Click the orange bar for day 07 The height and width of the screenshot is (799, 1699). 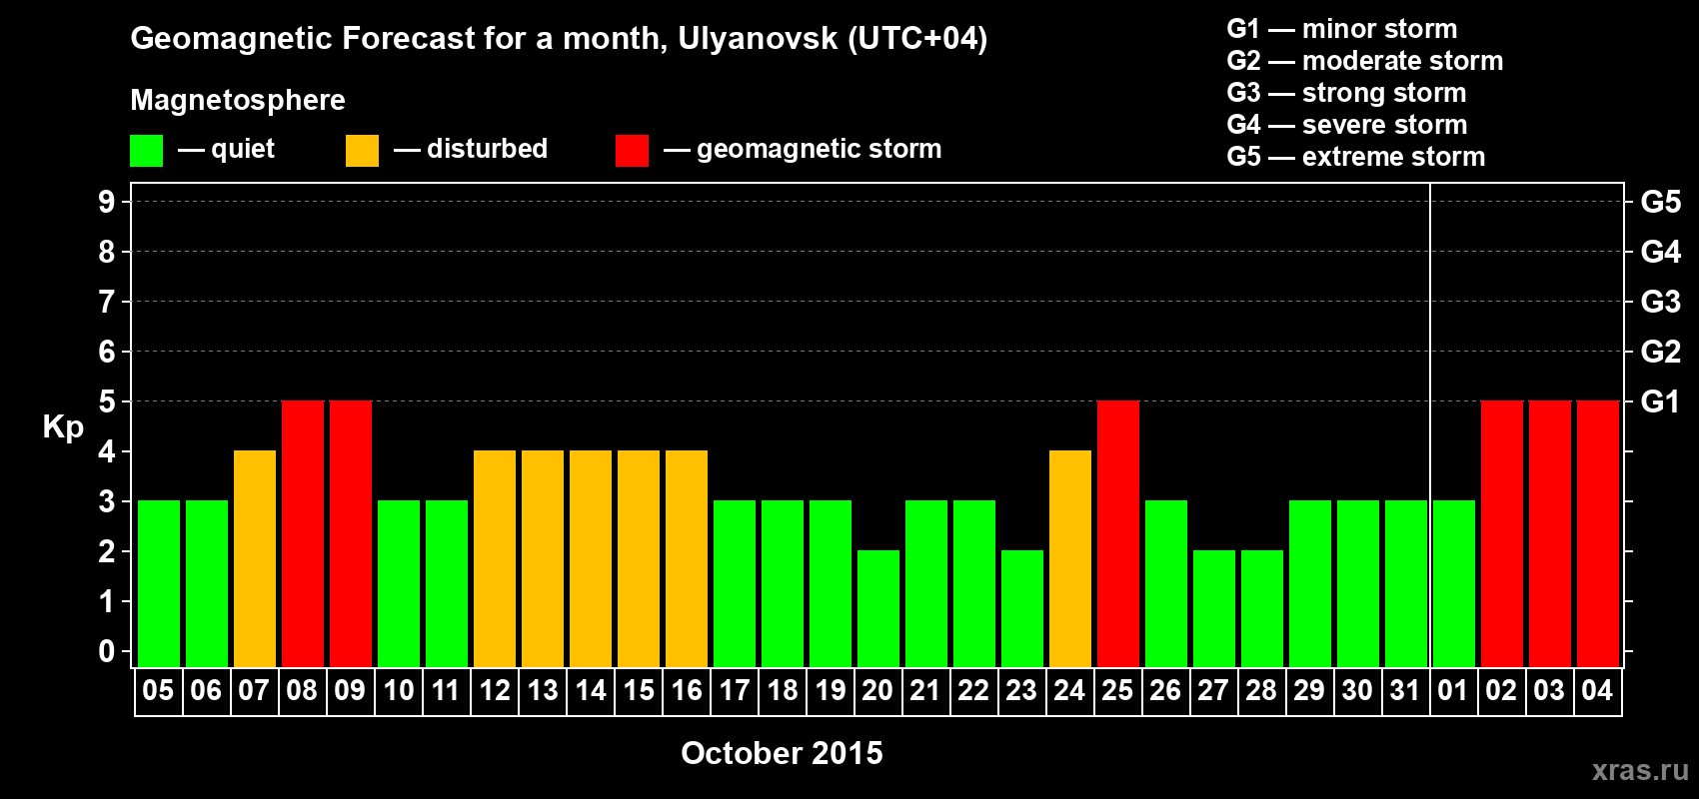tap(255, 558)
